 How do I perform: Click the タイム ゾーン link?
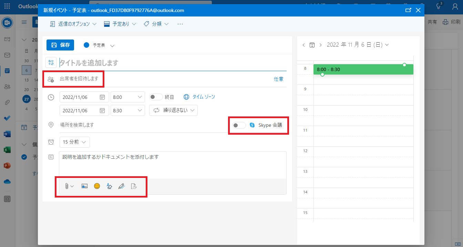[x=203, y=97]
